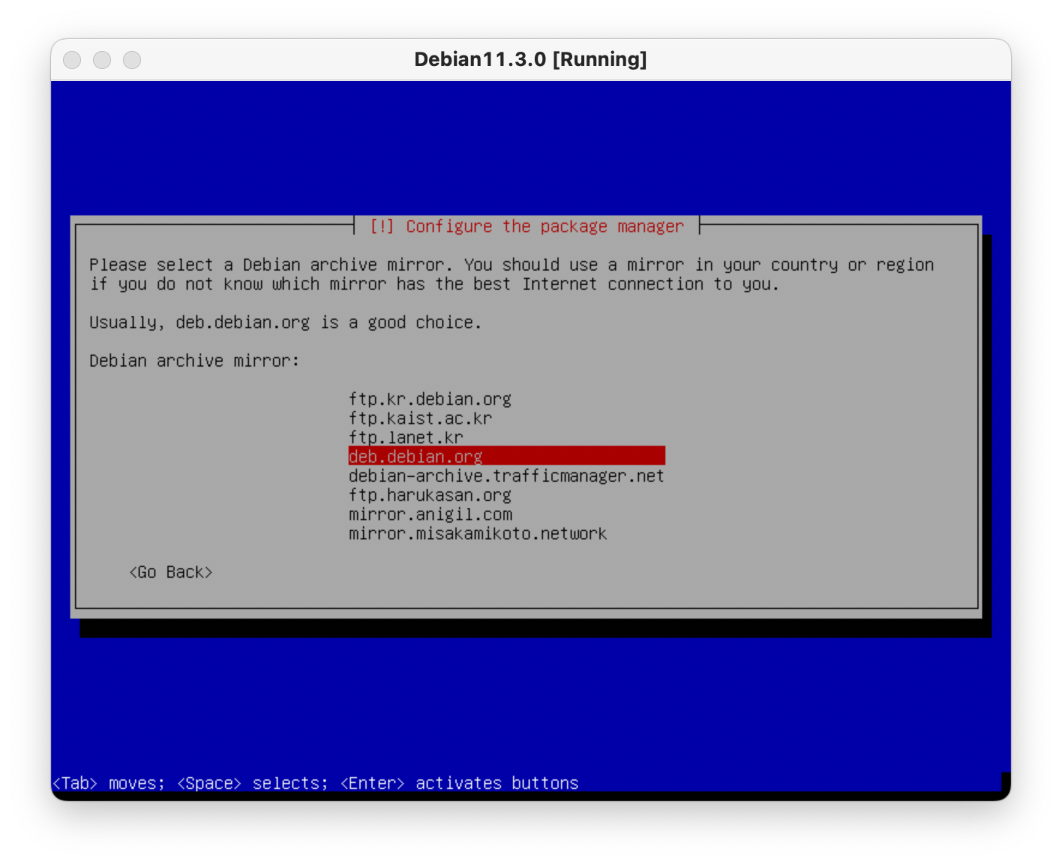This screenshot has height=864, width=1062.
Task: Click the window zoom (fullscreen) button
Action: [x=132, y=60]
